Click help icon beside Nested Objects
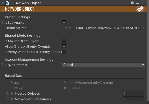This screenshot has height=104, width=149. click(x=8, y=93)
